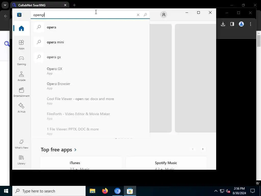Open the AI Hub section
Image resolution: width=261 pixels, height=196 pixels.
tap(21, 108)
